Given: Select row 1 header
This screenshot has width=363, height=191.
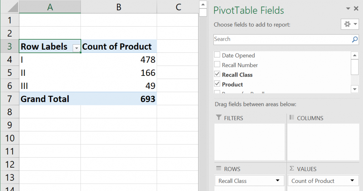Looking at the screenshot, I should (x=10, y=20).
